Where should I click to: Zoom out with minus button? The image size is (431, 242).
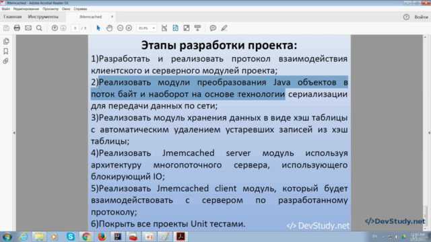click(120, 28)
